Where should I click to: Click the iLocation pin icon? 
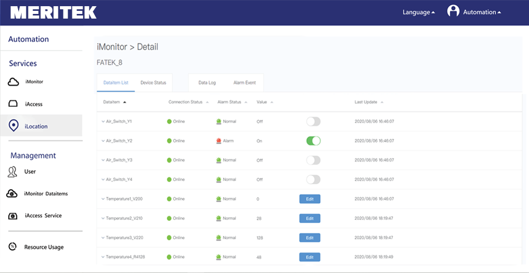click(x=13, y=126)
